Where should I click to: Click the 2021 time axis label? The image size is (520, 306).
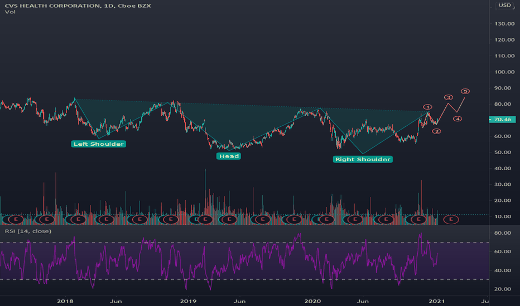pos(437,301)
